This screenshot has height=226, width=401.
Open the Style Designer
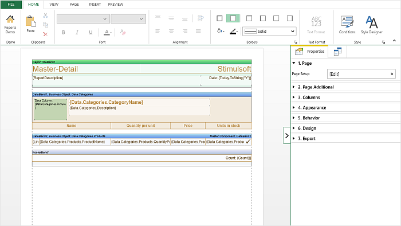(372, 25)
